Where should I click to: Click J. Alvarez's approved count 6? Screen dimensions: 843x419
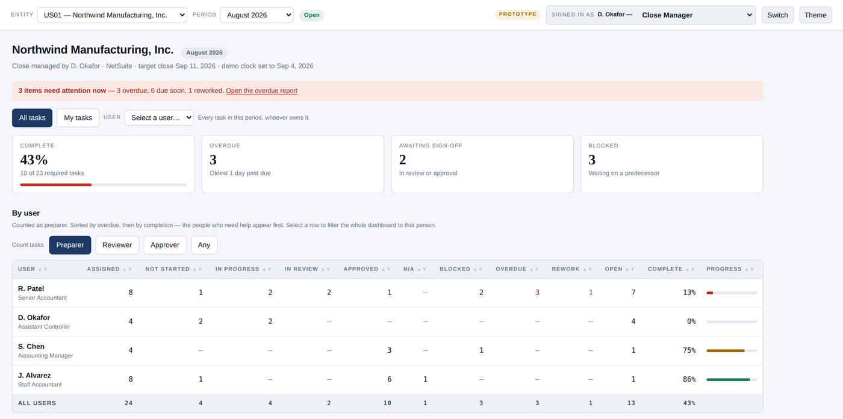pyautogui.click(x=389, y=379)
